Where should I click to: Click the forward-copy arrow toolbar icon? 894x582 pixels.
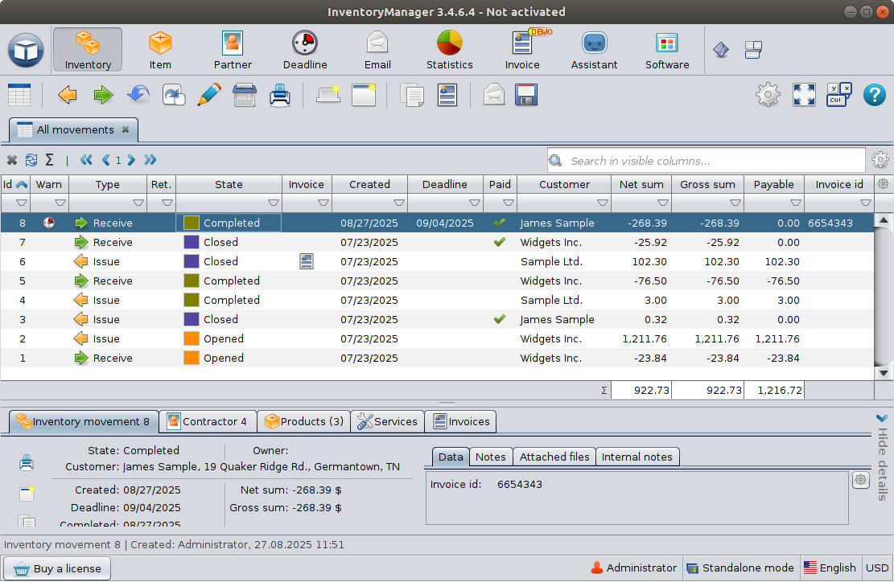174,95
